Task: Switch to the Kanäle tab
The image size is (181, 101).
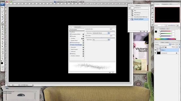Action: [167, 42]
